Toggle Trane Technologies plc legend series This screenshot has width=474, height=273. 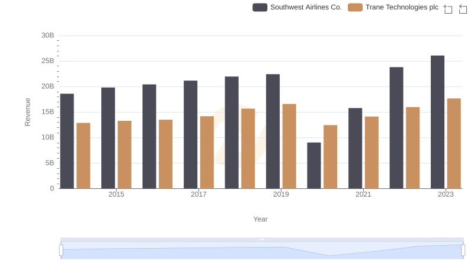[x=393, y=7]
